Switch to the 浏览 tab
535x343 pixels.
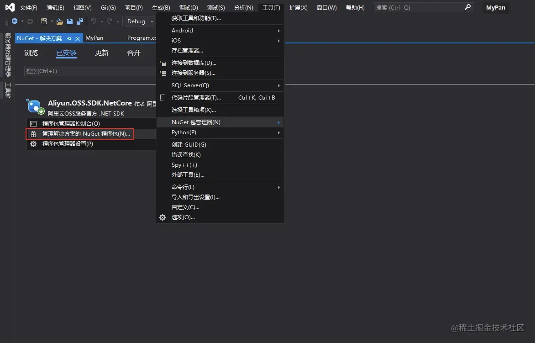tap(31, 53)
